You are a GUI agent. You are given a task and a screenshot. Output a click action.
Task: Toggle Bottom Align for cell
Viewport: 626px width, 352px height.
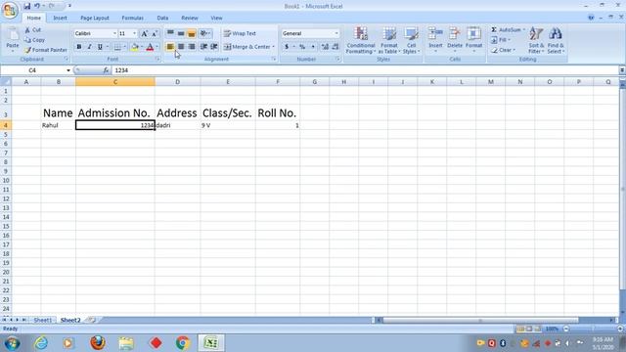[x=192, y=33]
